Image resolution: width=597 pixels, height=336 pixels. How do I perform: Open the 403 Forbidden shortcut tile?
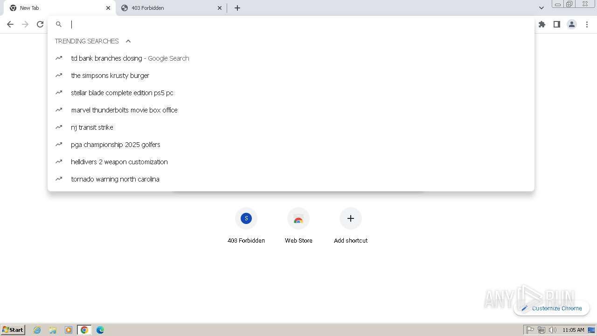[246, 226]
